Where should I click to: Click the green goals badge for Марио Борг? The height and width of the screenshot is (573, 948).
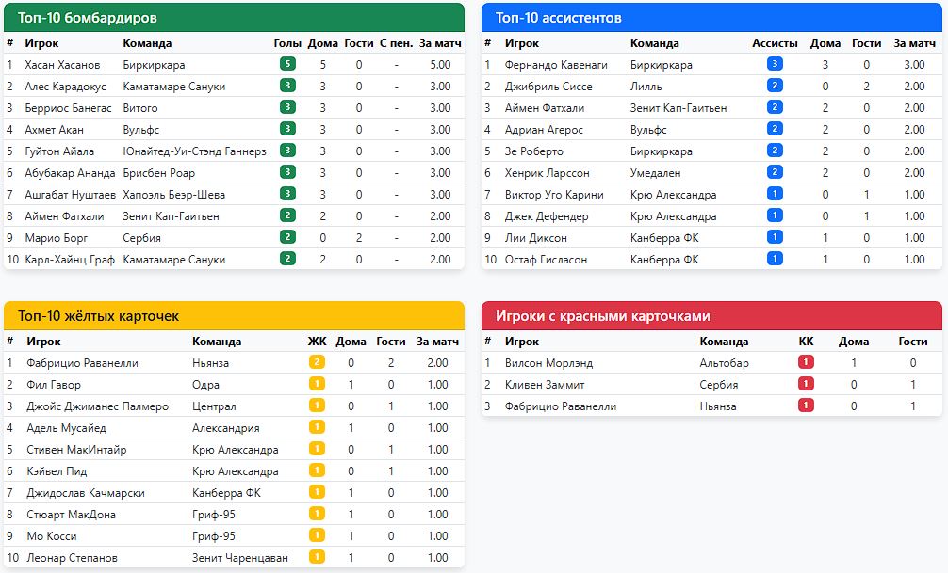[287, 237]
